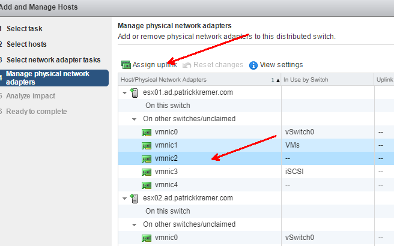The image size is (394, 246).
Task: Click the vmnic4 network adapter icon
Action: pyautogui.click(x=147, y=185)
